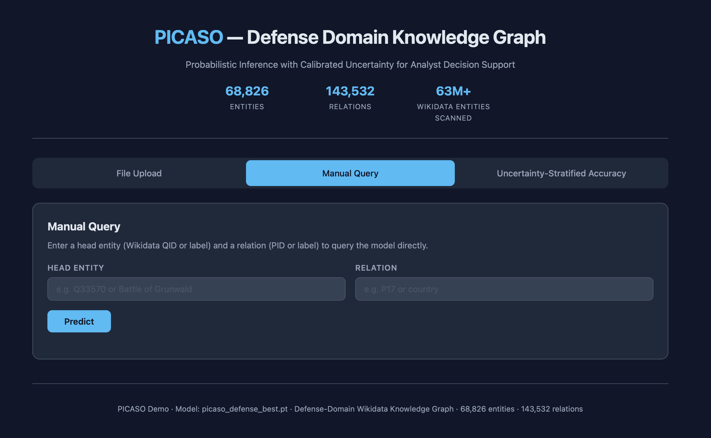Run the query with the Predict button
The height and width of the screenshot is (438, 711).
[79, 321]
